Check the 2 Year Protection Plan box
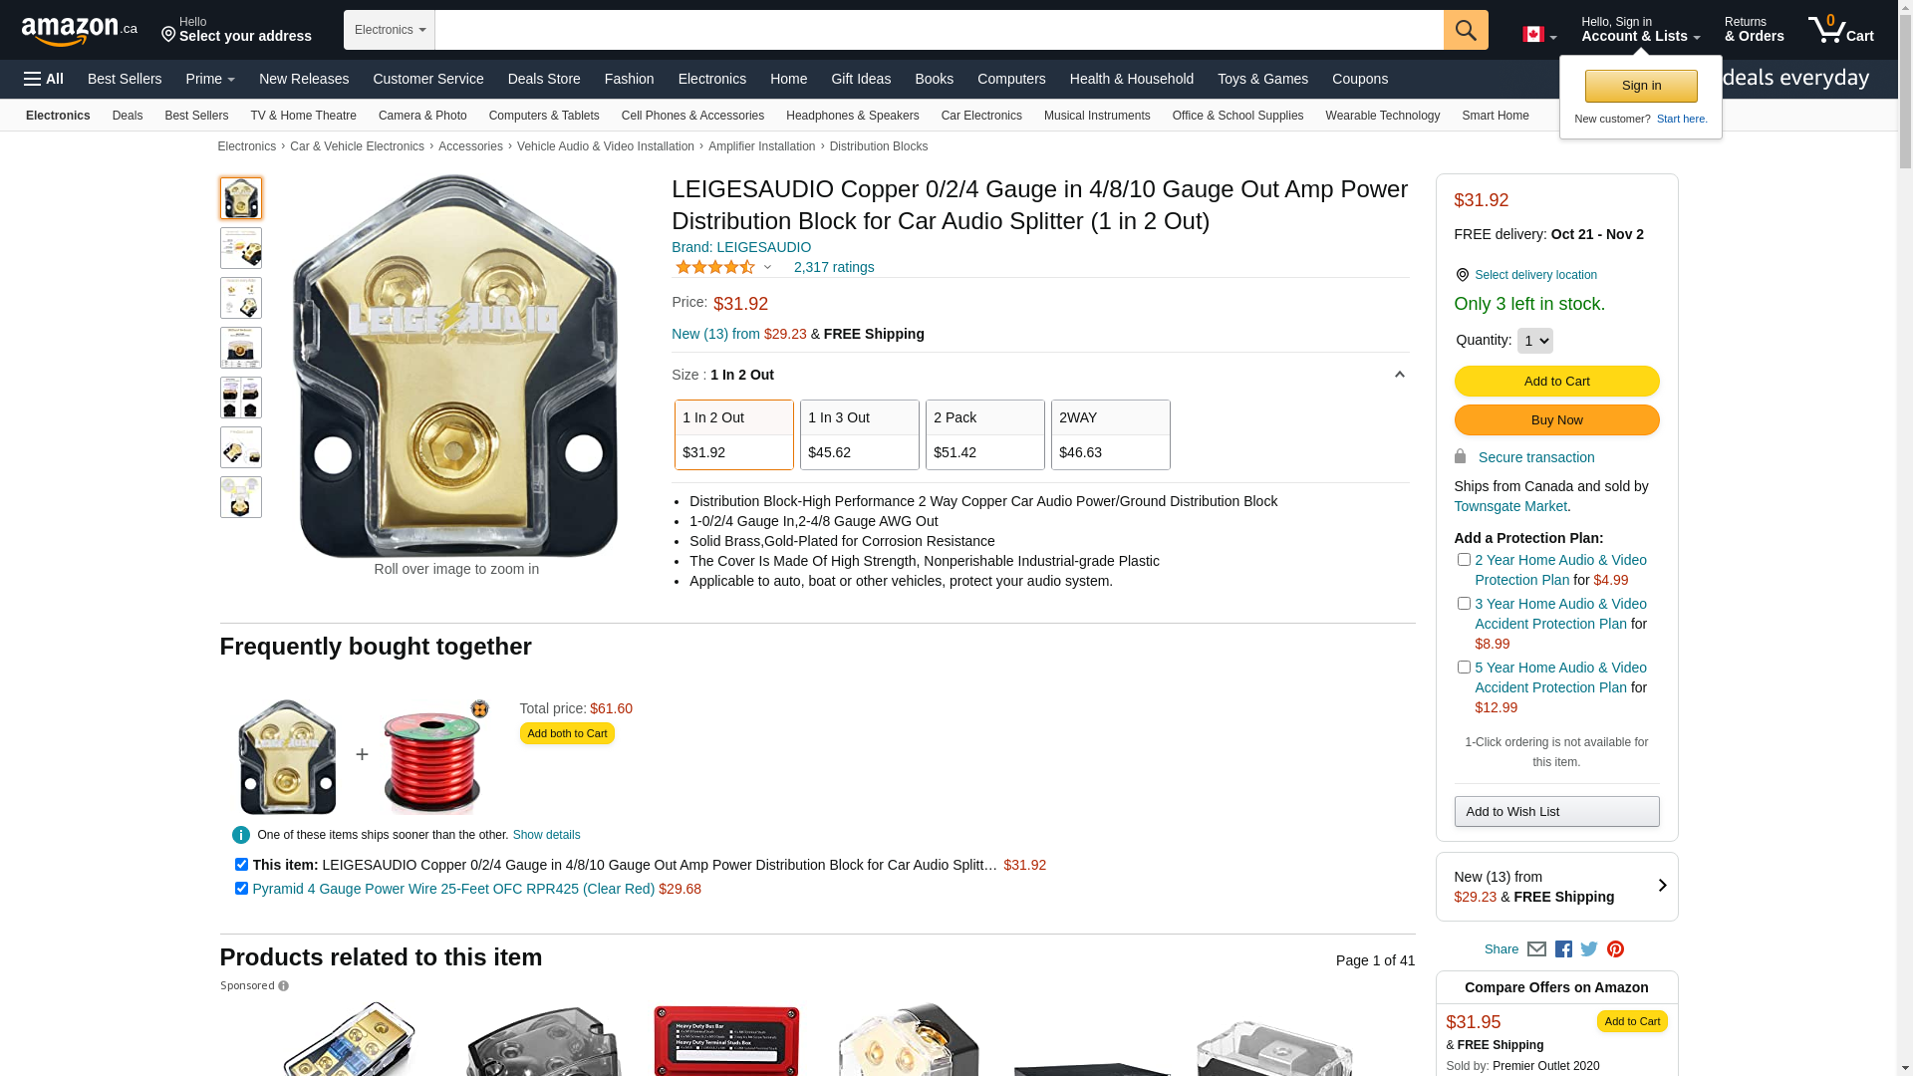 (1463, 560)
